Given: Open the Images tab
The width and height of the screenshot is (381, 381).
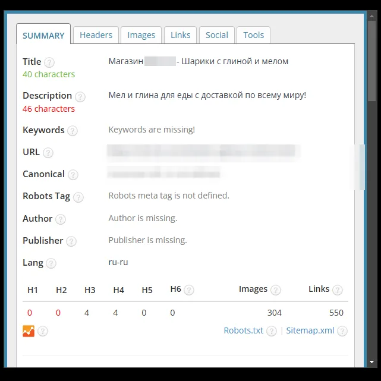Looking at the screenshot, I should point(141,35).
